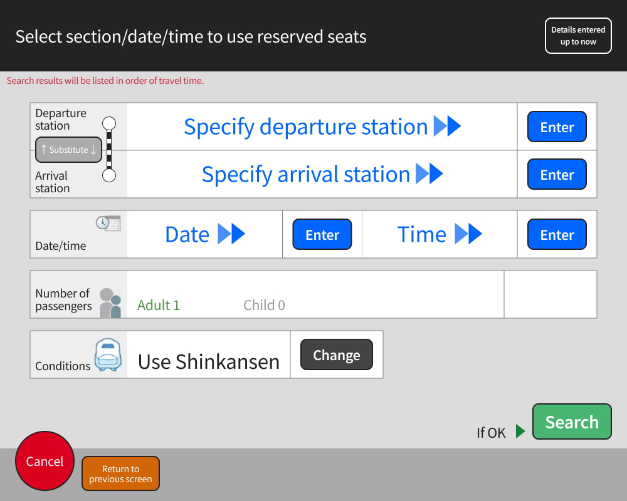Swap stations with the Substitute button
This screenshot has height=501, width=627.
pos(68,150)
